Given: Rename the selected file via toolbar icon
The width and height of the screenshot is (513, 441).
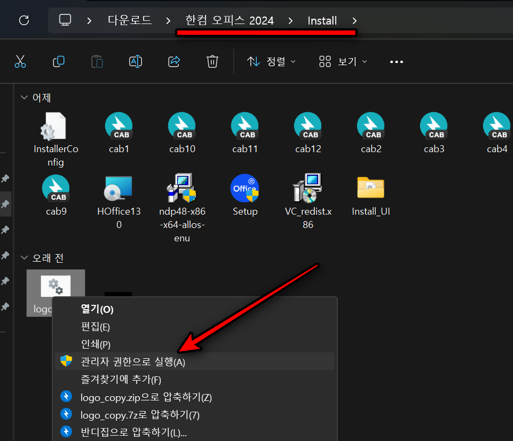Looking at the screenshot, I should pos(136,61).
